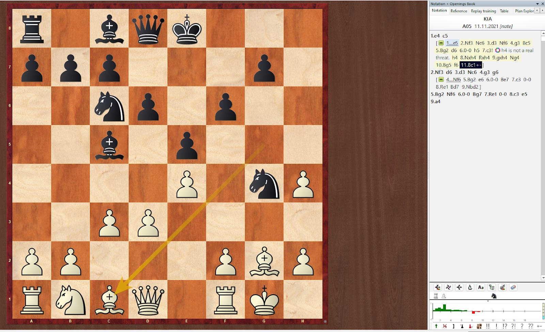Click the eraser icon to delete annotations
545x332 pixels.
tap(513, 287)
